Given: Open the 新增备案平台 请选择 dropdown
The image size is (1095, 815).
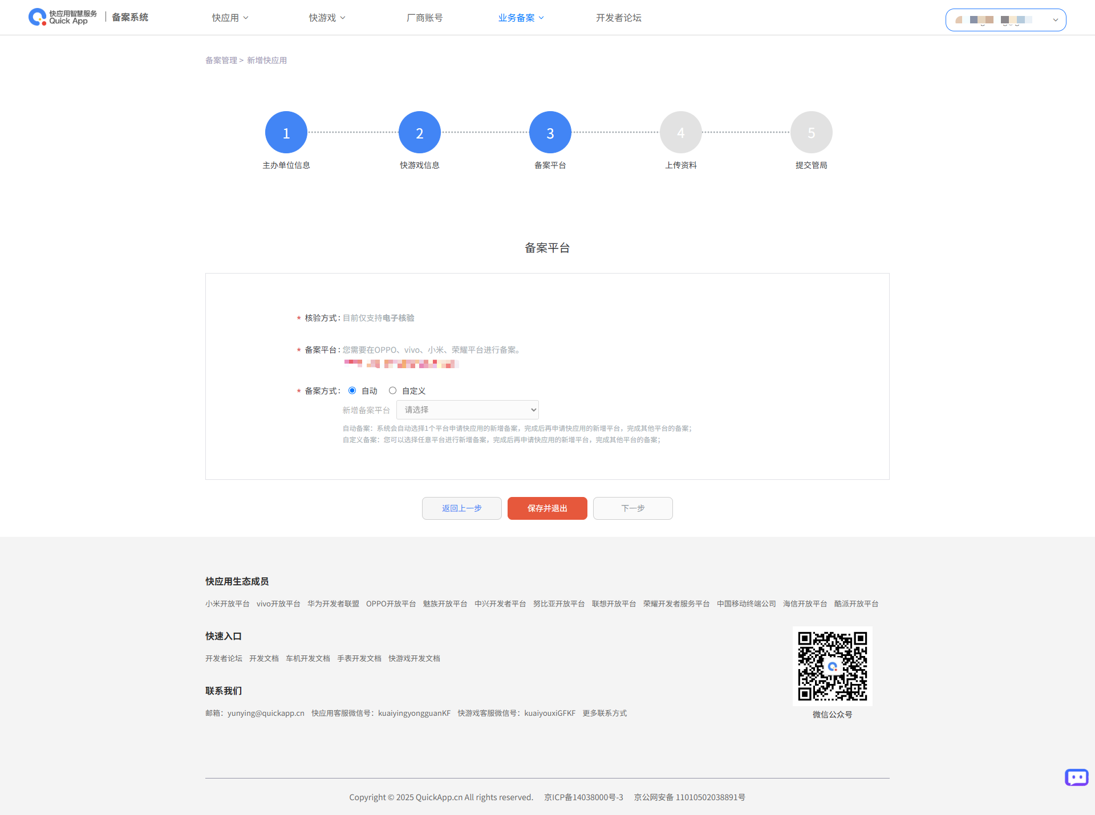Looking at the screenshot, I should click(x=468, y=410).
